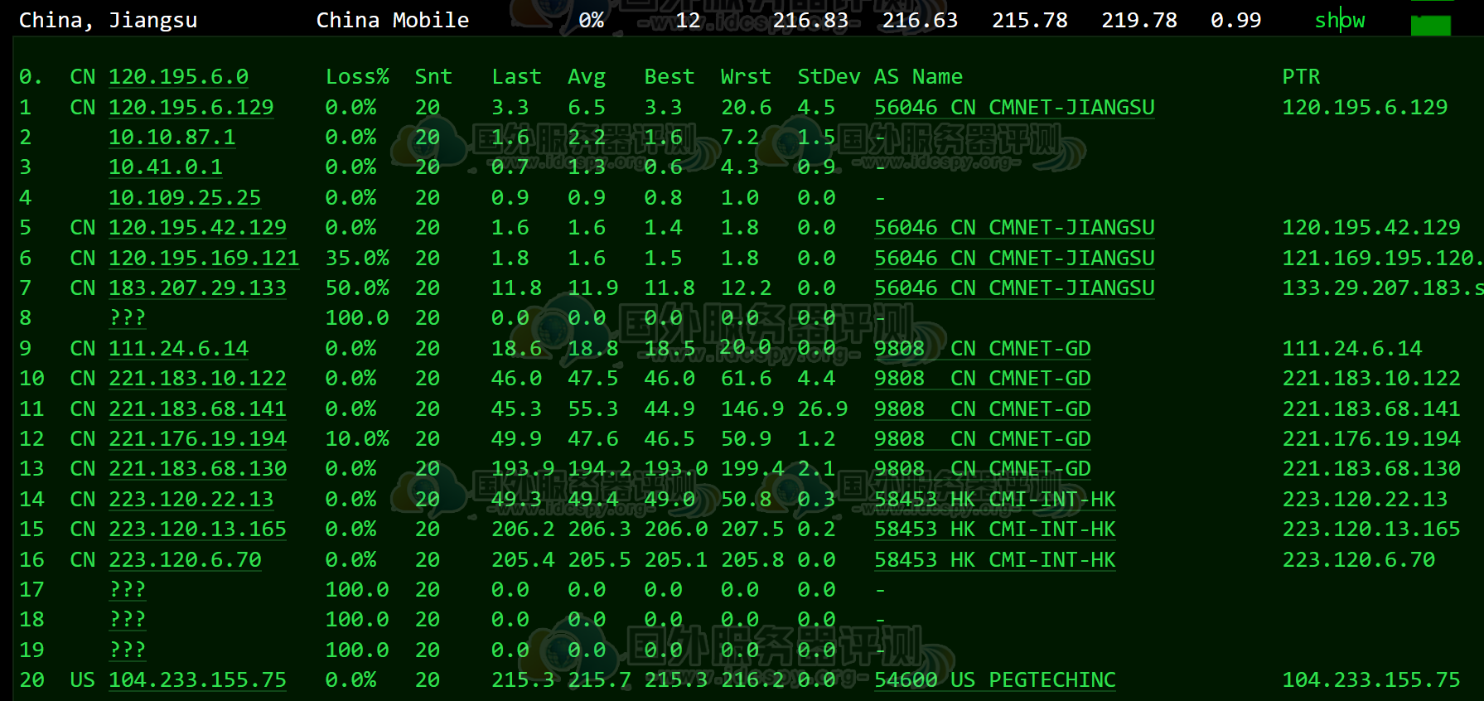
Task: Click the ??? link in hop 18
Action: [128, 620]
